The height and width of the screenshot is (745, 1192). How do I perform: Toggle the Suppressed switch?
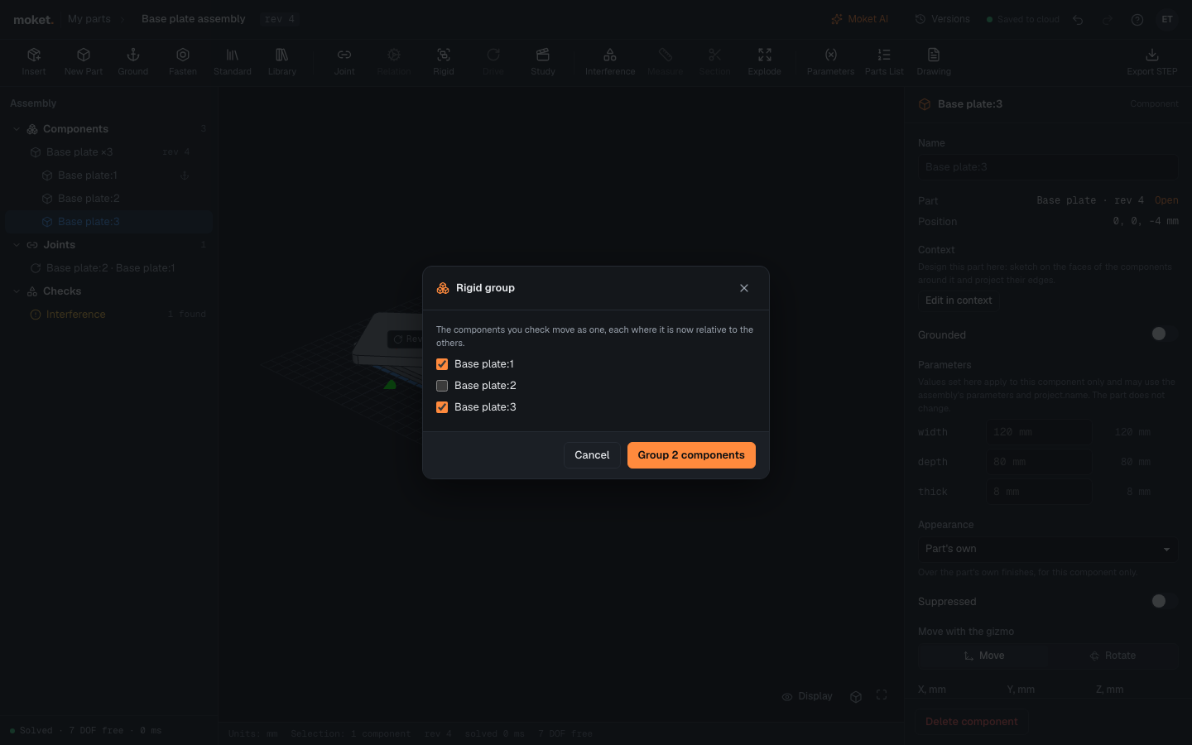pyautogui.click(x=1164, y=601)
